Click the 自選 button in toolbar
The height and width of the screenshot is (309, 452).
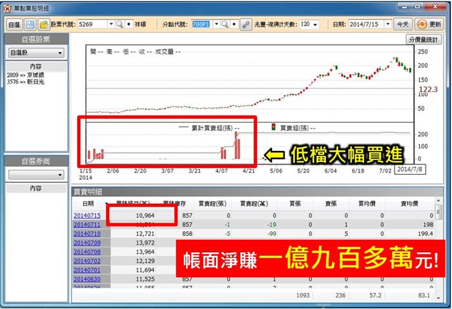[x=14, y=25]
